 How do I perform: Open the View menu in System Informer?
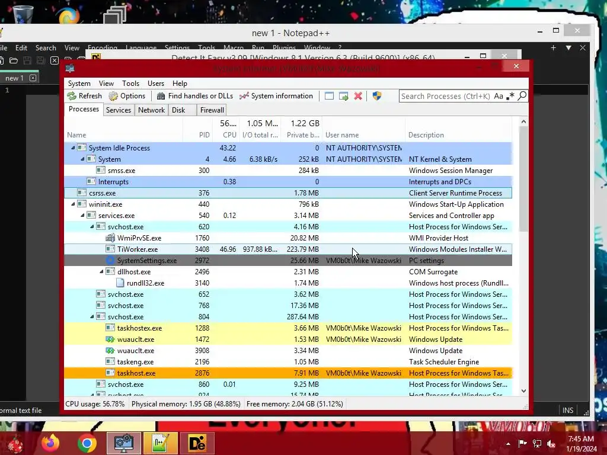pyautogui.click(x=106, y=84)
